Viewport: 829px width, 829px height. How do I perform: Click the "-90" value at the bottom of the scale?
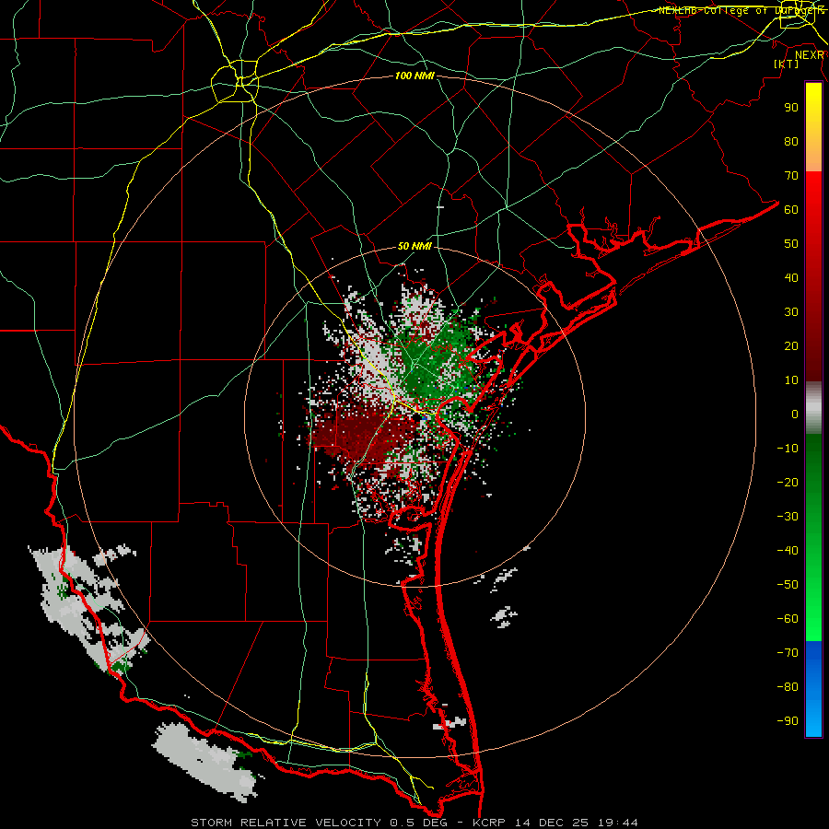(x=788, y=721)
